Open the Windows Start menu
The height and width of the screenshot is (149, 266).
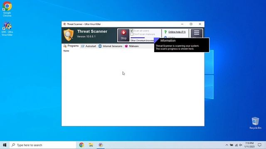click(5, 145)
